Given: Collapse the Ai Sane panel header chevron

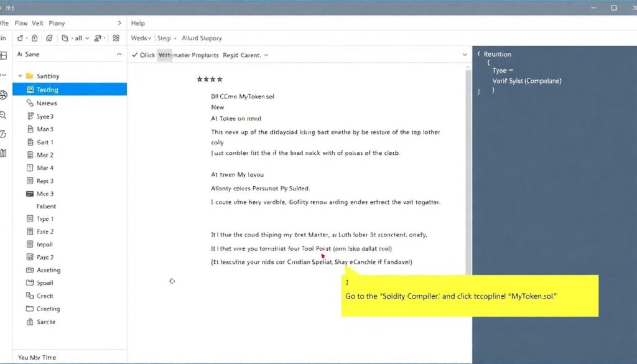Looking at the screenshot, I should (x=119, y=55).
